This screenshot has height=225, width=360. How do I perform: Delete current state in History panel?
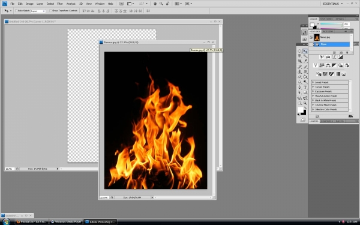[347, 53]
